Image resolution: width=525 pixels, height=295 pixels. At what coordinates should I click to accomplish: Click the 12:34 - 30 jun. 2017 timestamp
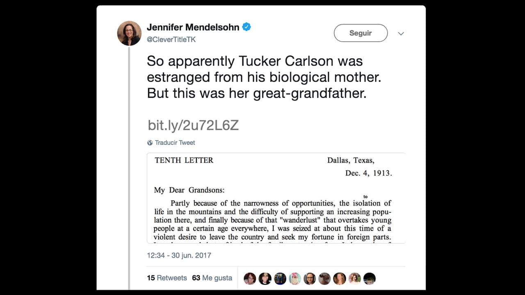pos(179,255)
